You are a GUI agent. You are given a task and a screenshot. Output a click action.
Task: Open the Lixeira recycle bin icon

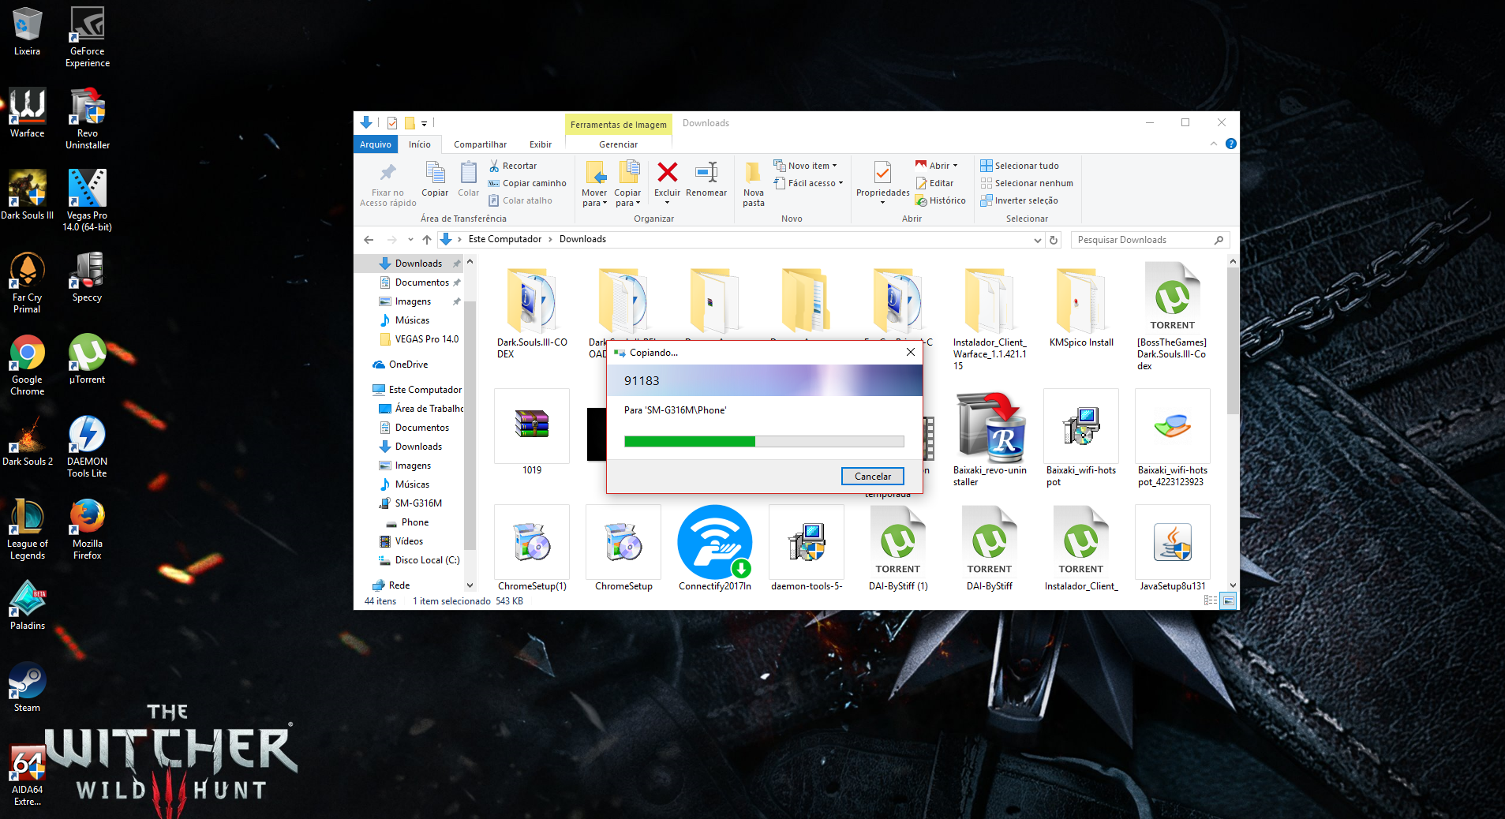pos(27,32)
